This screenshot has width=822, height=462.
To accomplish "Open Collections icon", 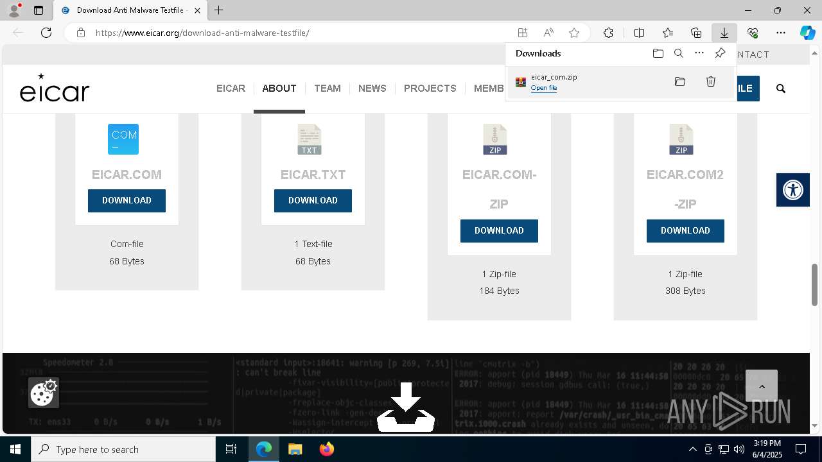I will click(696, 33).
